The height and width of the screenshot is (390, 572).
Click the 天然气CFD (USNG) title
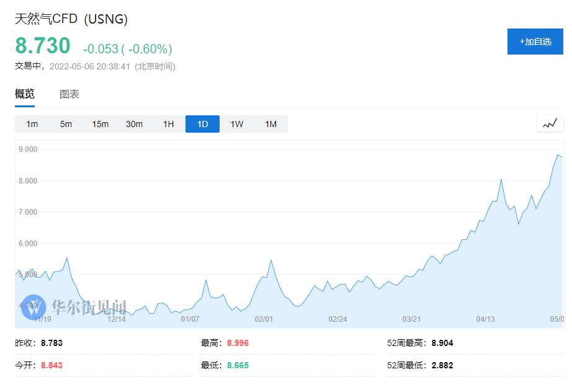point(71,19)
